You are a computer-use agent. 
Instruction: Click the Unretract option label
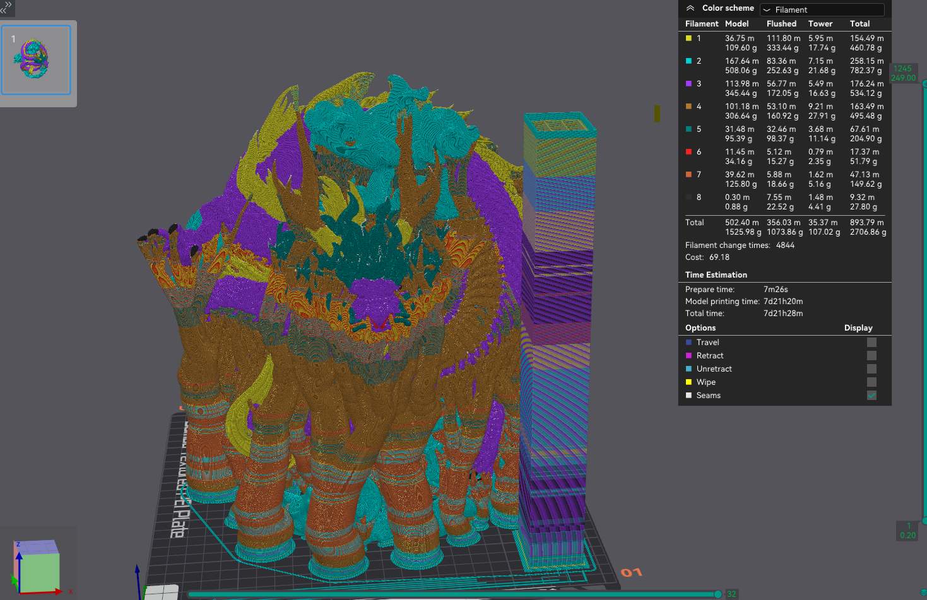[714, 369]
